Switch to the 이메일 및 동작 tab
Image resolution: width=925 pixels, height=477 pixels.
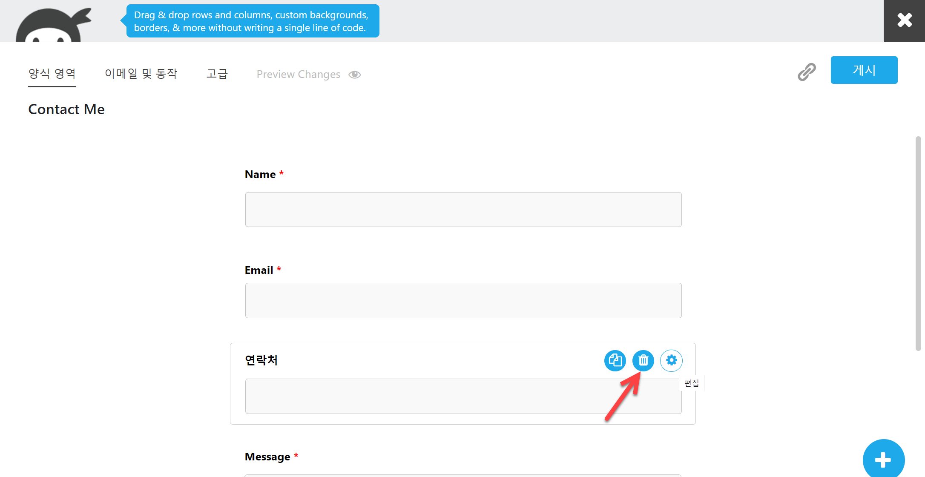tap(141, 74)
